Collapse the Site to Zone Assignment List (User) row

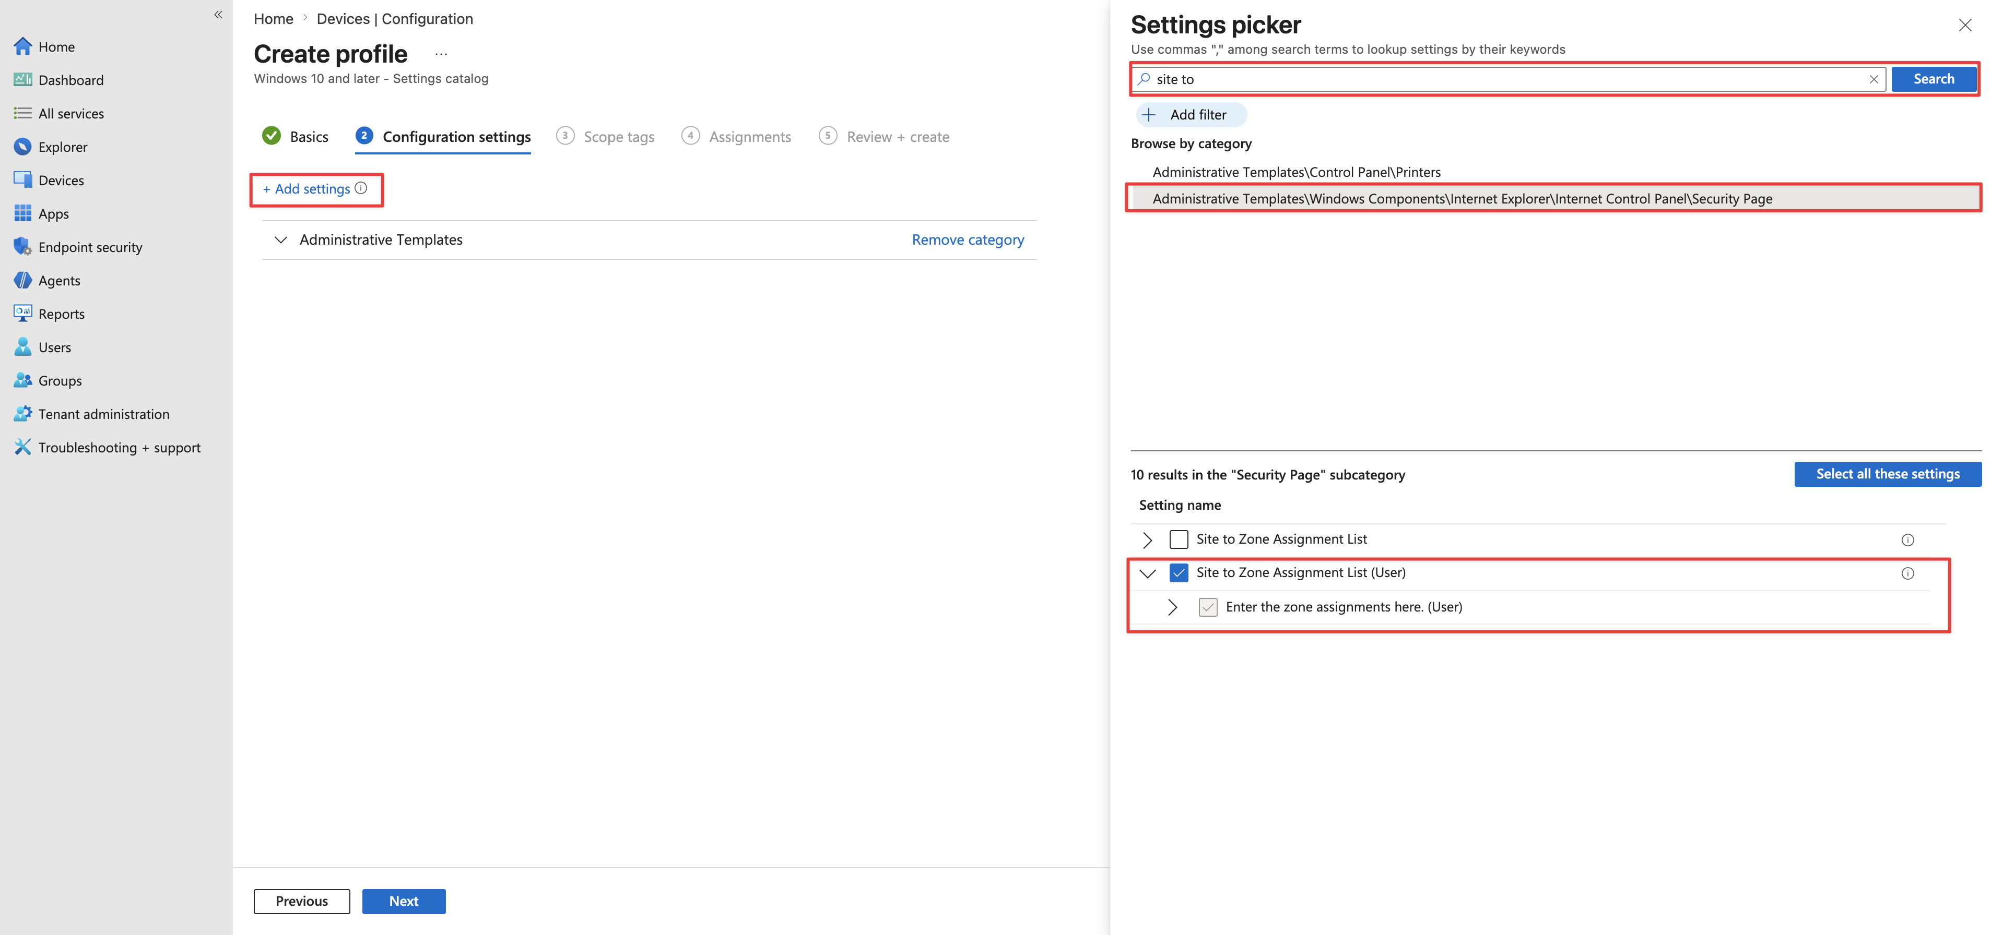point(1147,573)
